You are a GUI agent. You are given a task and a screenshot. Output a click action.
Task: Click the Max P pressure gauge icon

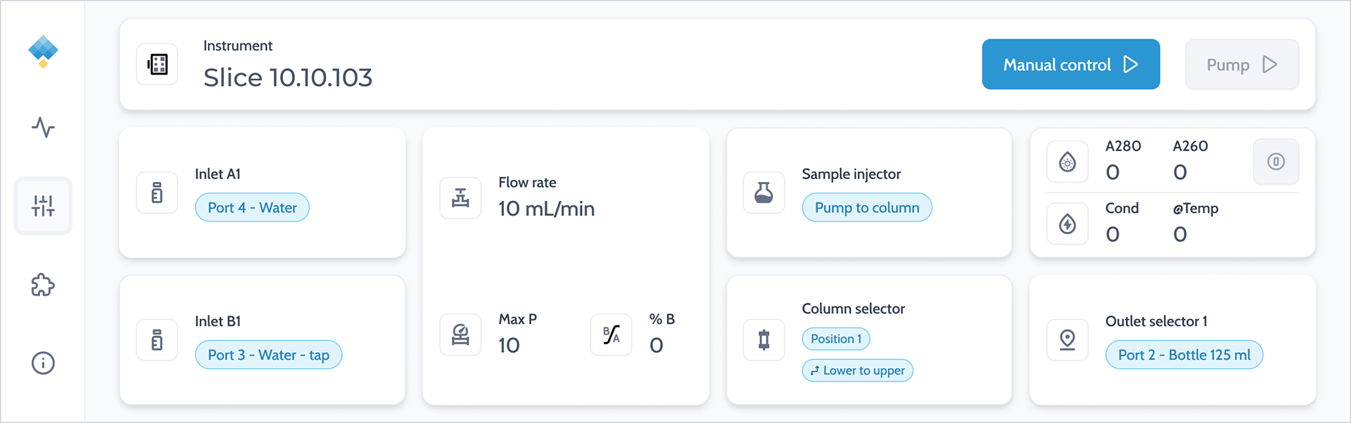[460, 334]
